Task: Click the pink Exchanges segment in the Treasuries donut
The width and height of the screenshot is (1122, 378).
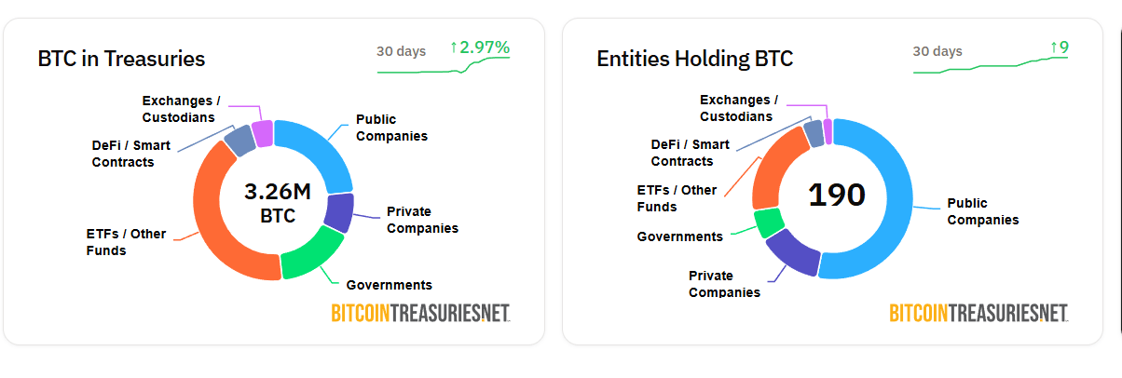Action: pyautogui.click(x=263, y=133)
